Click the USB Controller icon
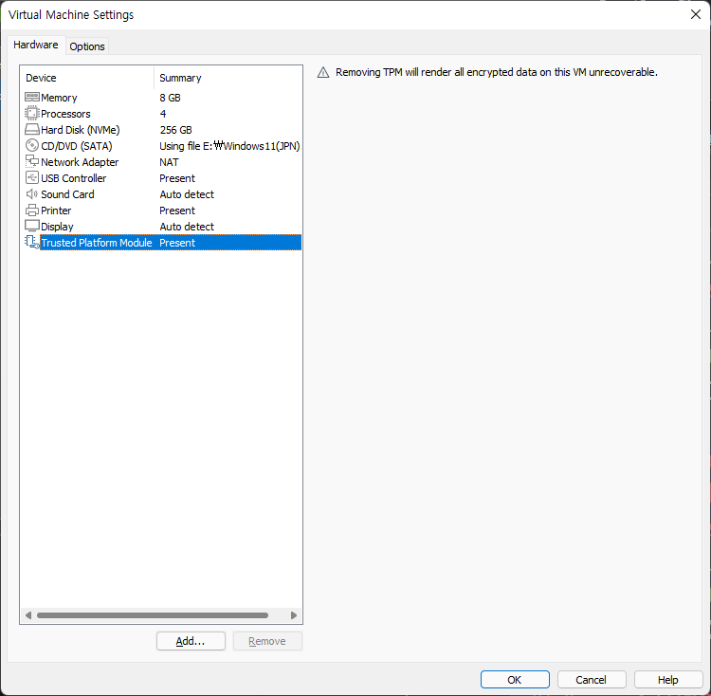711x696 pixels. (x=31, y=177)
